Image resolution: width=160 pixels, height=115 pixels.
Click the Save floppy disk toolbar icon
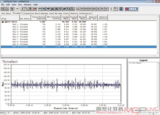coord(3,9)
